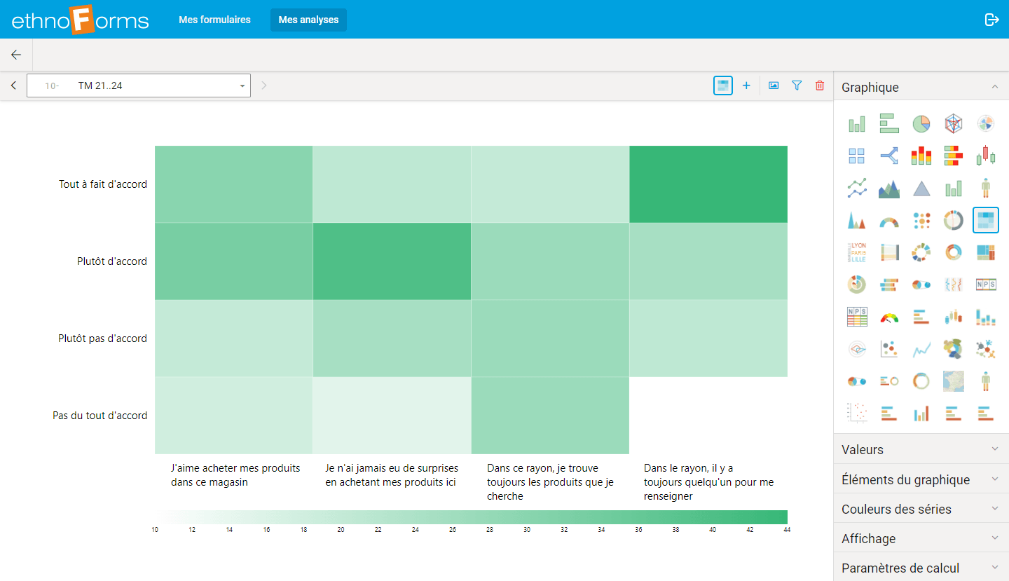The width and height of the screenshot is (1009, 581).
Task: Click the "Pas du tout d'accord" row label
Action: point(100,416)
